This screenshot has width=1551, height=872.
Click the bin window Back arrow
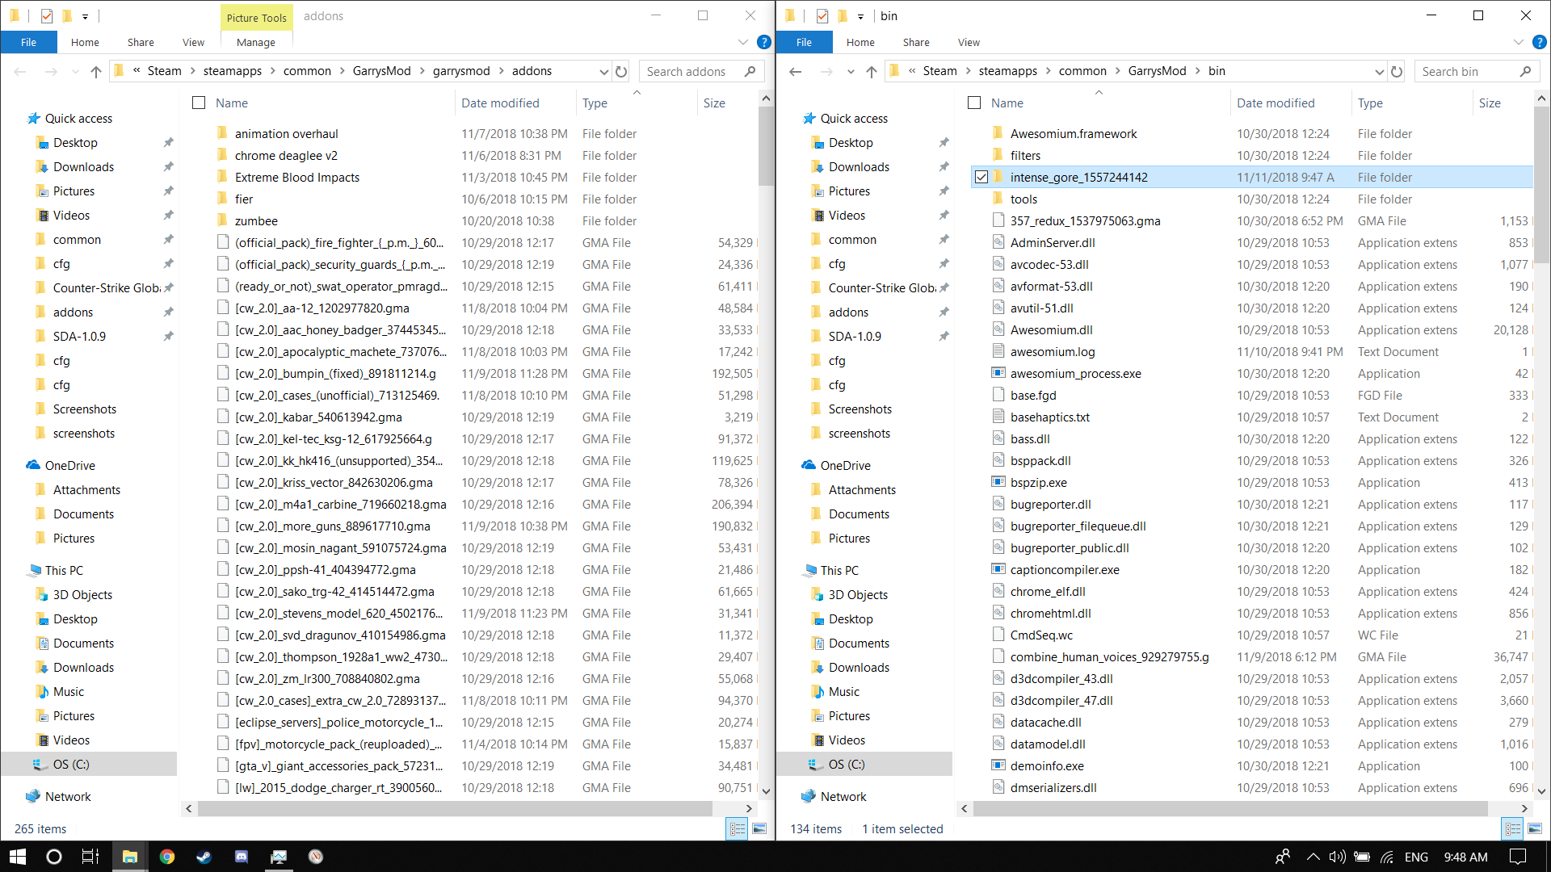point(796,71)
